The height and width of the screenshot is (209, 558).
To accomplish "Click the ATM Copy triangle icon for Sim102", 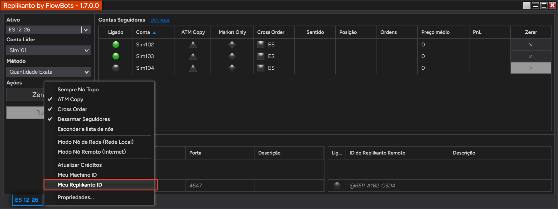I will [x=193, y=45].
